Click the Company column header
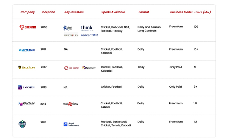Image resolution: width=228 pixels, height=140 pixels. pos(28,12)
